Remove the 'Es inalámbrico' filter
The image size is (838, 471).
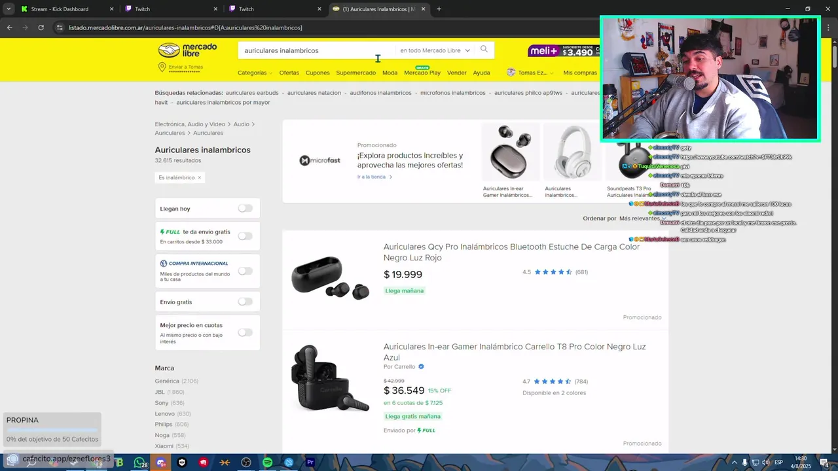point(199,177)
